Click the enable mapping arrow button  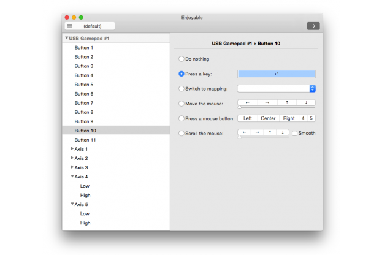pyautogui.click(x=313, y=26)
